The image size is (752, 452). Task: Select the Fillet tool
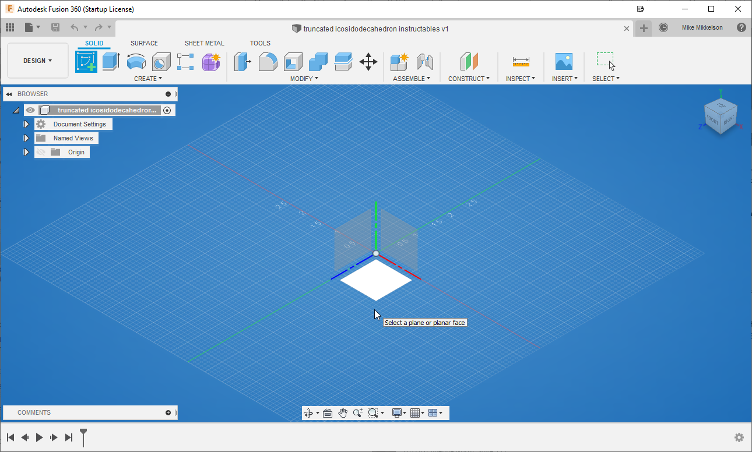point(268,61)
